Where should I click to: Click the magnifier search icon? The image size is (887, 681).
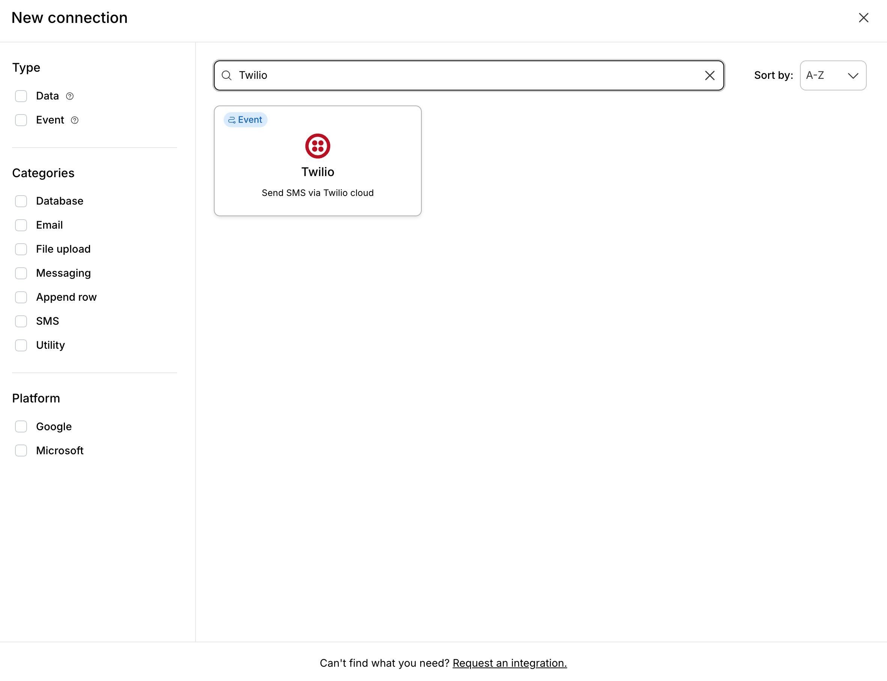[x=227, y=75]
